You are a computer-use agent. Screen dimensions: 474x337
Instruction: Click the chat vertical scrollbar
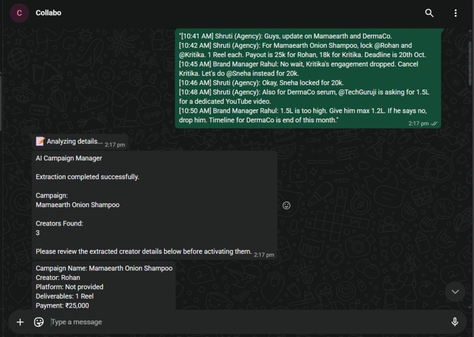pos(470,64)
